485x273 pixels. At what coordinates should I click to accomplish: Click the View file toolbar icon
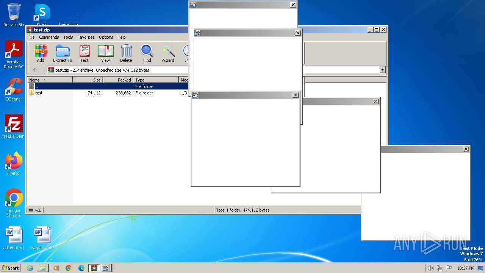pos(105,53)
